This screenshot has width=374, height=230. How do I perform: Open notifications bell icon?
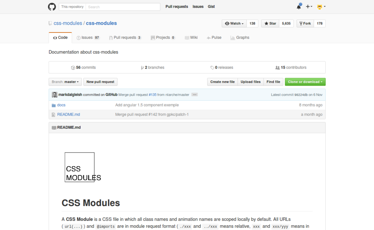tap(299, 7)
